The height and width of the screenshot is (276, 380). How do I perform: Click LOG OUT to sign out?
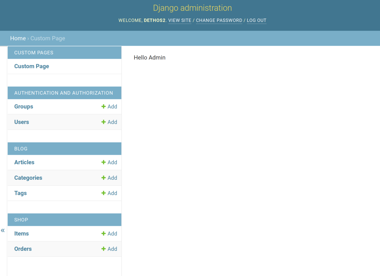(256, 20)
